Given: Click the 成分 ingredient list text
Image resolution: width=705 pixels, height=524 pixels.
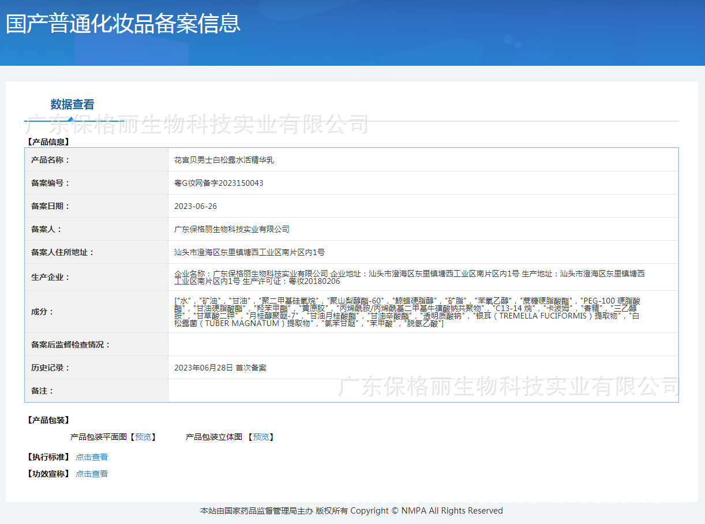Looking at the screenshot, I should [x=407, y=312].
